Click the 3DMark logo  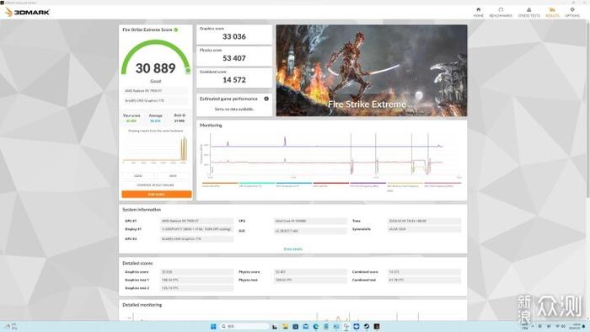pyautogui.click(x=28, y=12)
